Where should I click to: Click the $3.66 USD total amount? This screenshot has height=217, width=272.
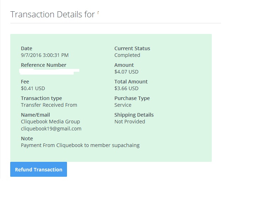click(x=126, y=88)
